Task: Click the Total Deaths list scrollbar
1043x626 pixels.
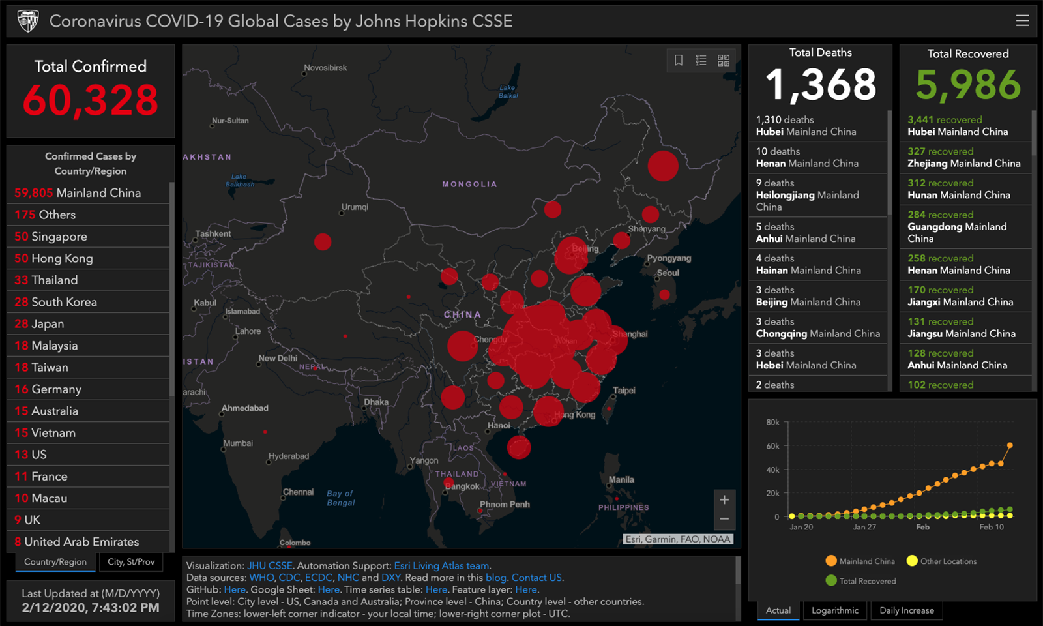Action: pos(890,163)
